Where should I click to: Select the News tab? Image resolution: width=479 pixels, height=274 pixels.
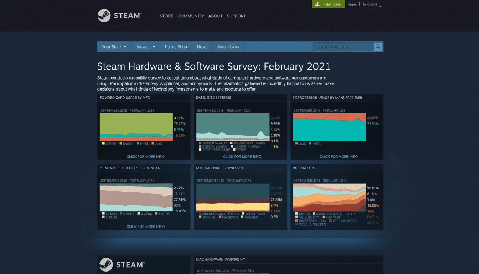pos(202,46)
